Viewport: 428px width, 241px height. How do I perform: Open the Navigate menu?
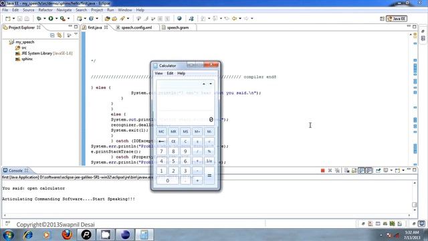pos(64,10)
